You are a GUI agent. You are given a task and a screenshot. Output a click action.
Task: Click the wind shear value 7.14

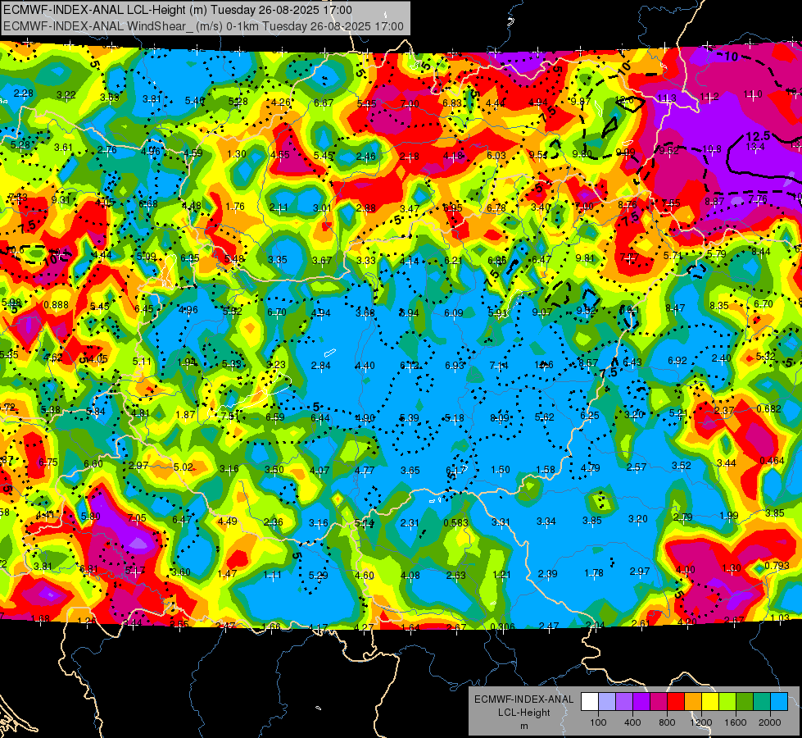(499, 365)
